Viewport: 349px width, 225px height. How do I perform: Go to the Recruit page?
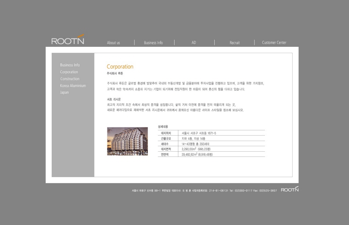click(235, 43)
